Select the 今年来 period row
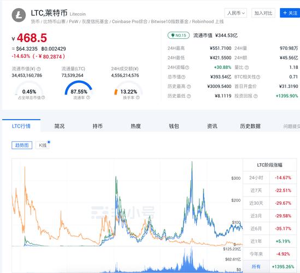This screenshot has width=300, height=273. tap(270, 254)
